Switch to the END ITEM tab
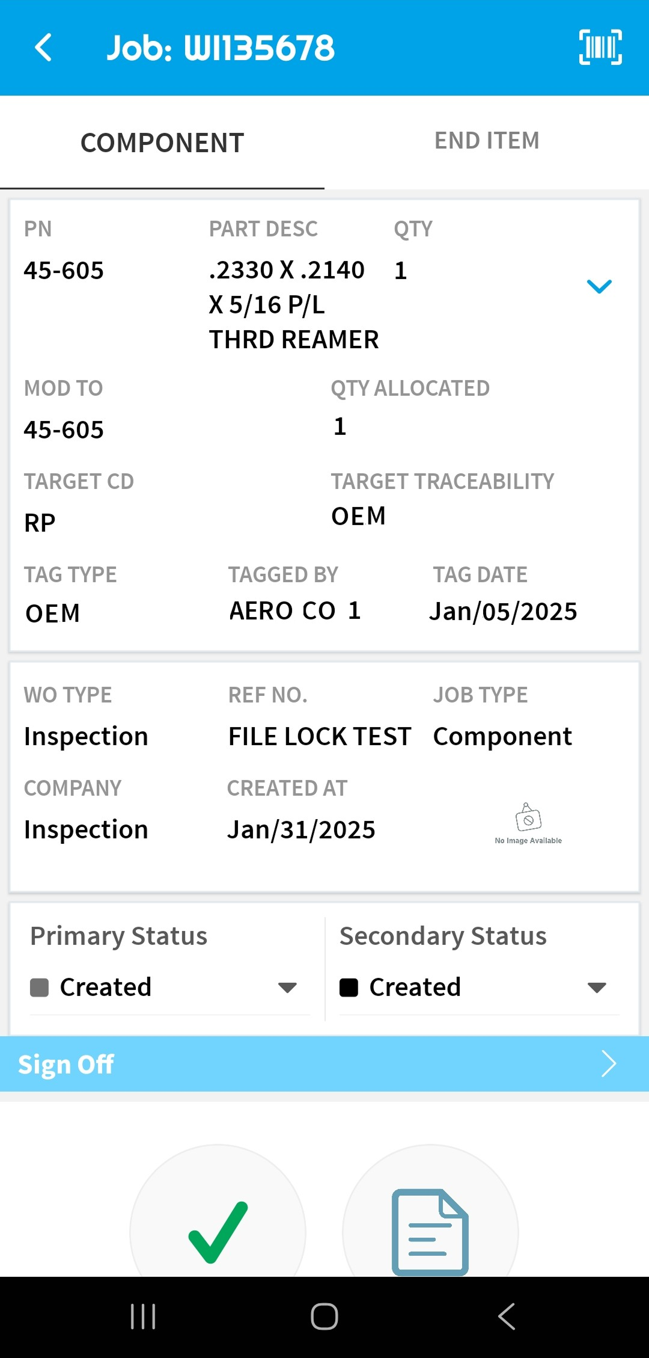Screen dimensions: 649x1358 point(487,141)
